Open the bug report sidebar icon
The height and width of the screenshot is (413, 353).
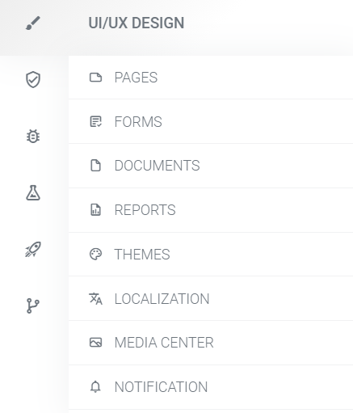click(33, 136)
